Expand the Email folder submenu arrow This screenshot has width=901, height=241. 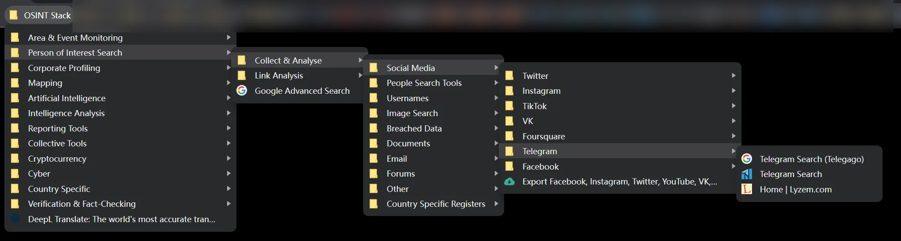(x=496, y=158)
